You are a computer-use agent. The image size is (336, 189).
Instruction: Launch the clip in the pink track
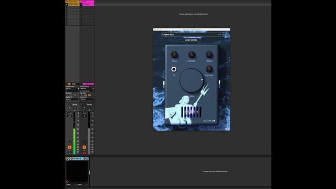pyautogui.click(x=81, y=5)
